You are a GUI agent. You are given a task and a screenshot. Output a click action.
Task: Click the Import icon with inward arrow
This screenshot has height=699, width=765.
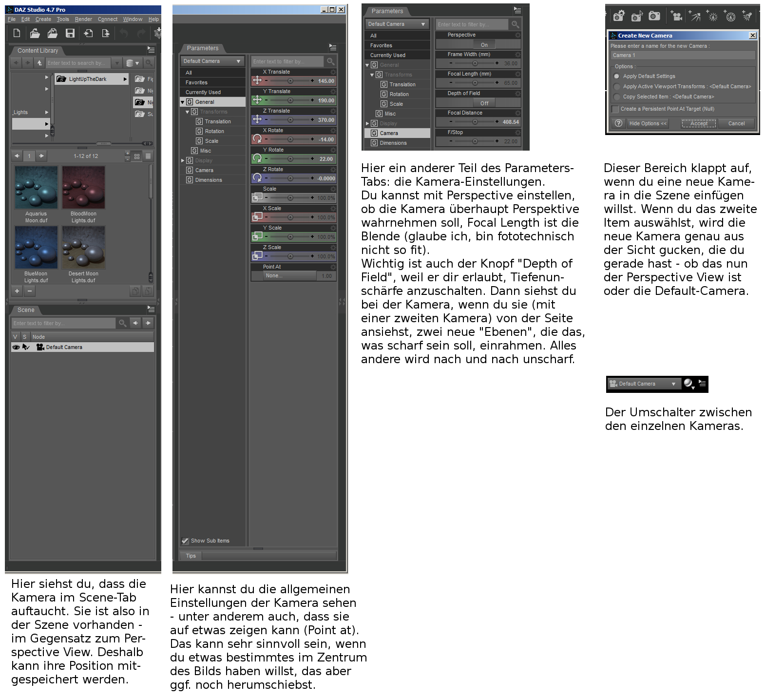[x=88, y=33]
